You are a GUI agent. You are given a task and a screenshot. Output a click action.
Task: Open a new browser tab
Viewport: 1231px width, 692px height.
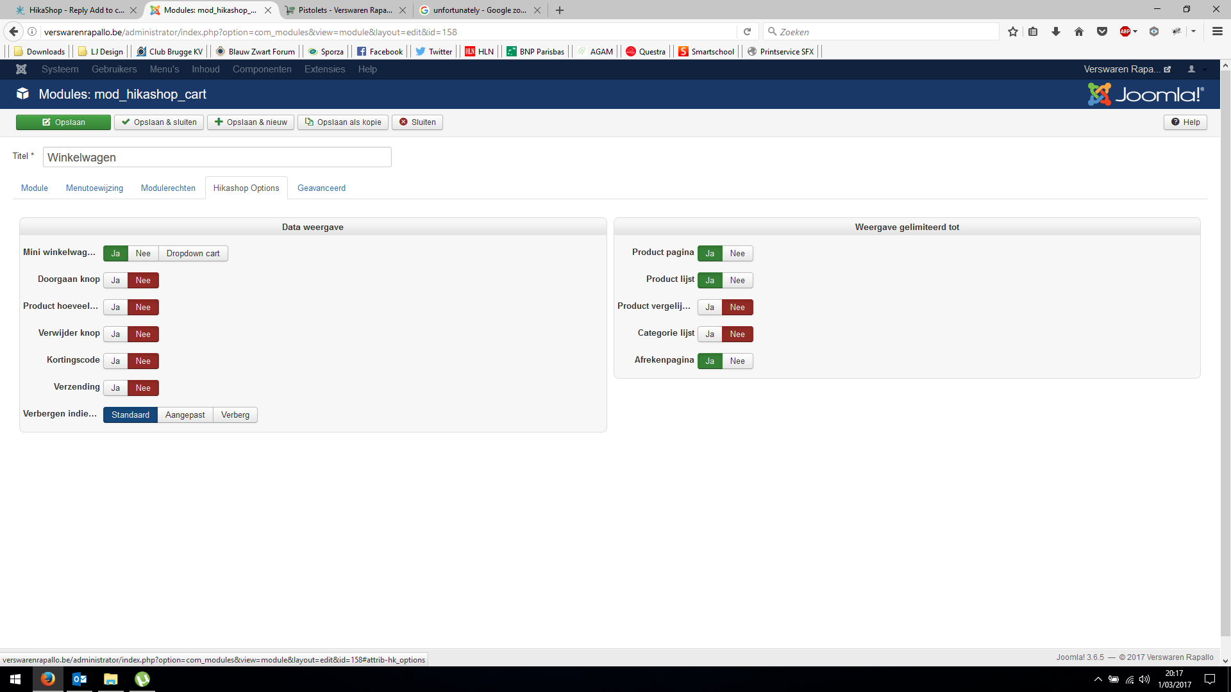560,10
